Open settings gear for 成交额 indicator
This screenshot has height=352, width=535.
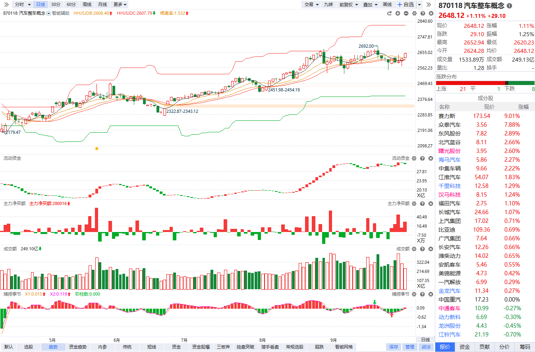[x=414, y=249]
